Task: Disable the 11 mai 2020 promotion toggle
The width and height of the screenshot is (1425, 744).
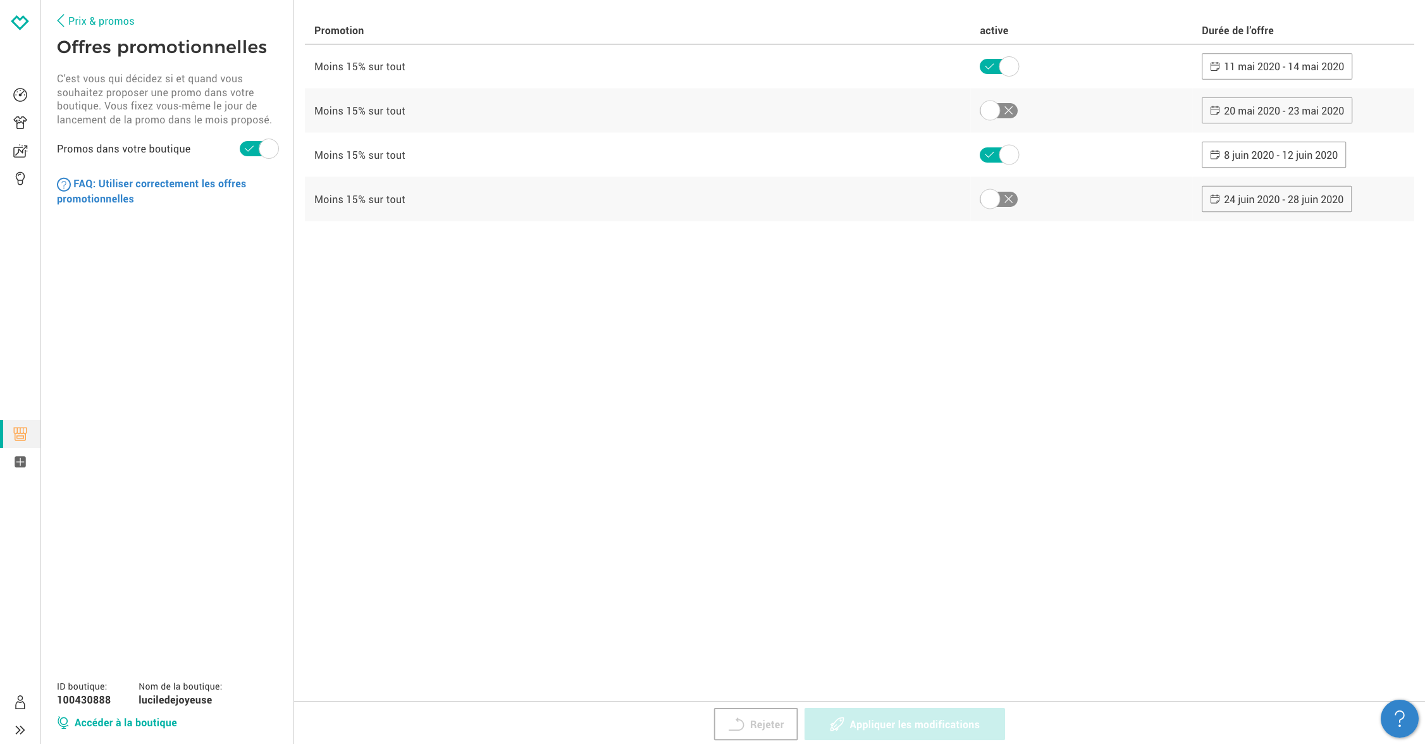Action: click(x=999, y=66)
